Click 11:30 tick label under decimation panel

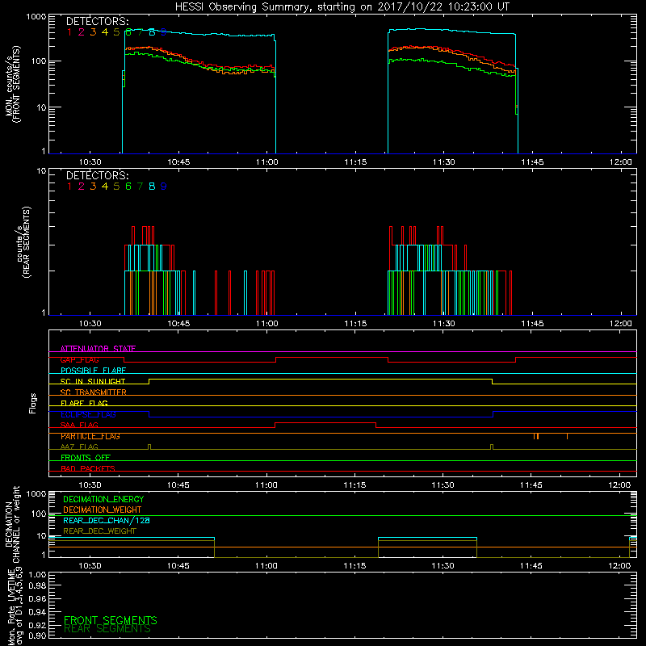(x=443, y=566)
